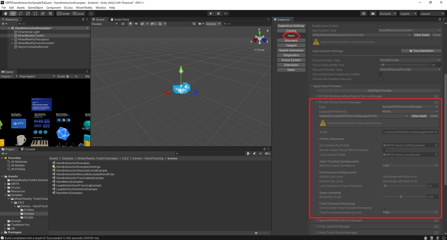Open the Oculus menu
This screenshot has width=447, height=240.
(x=68, y=7)
